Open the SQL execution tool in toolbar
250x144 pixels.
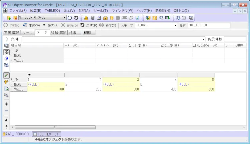[x=178, y=18]
